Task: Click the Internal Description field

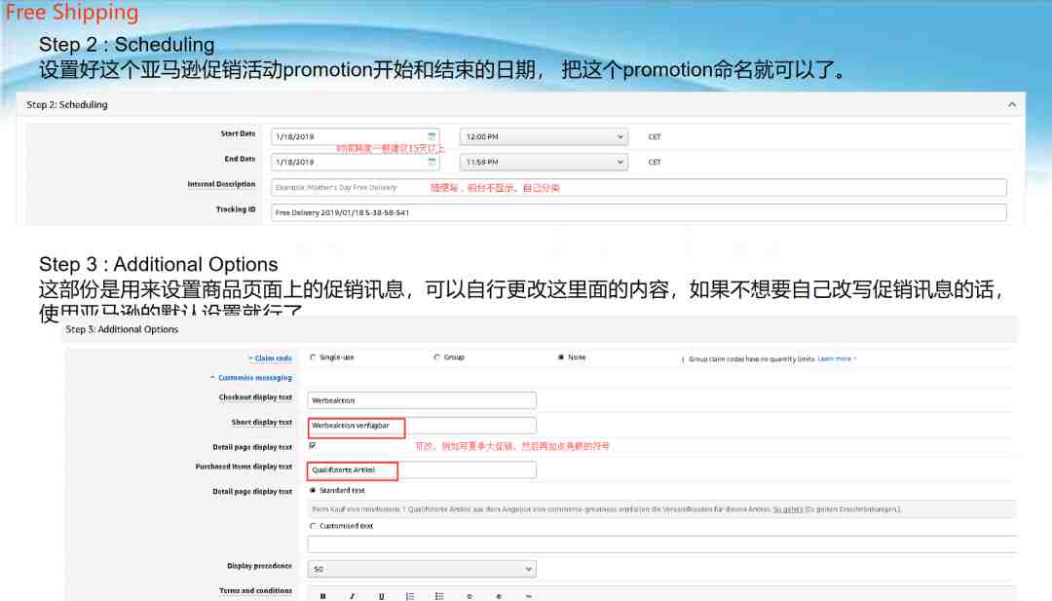Action: (x=639, y=188)
